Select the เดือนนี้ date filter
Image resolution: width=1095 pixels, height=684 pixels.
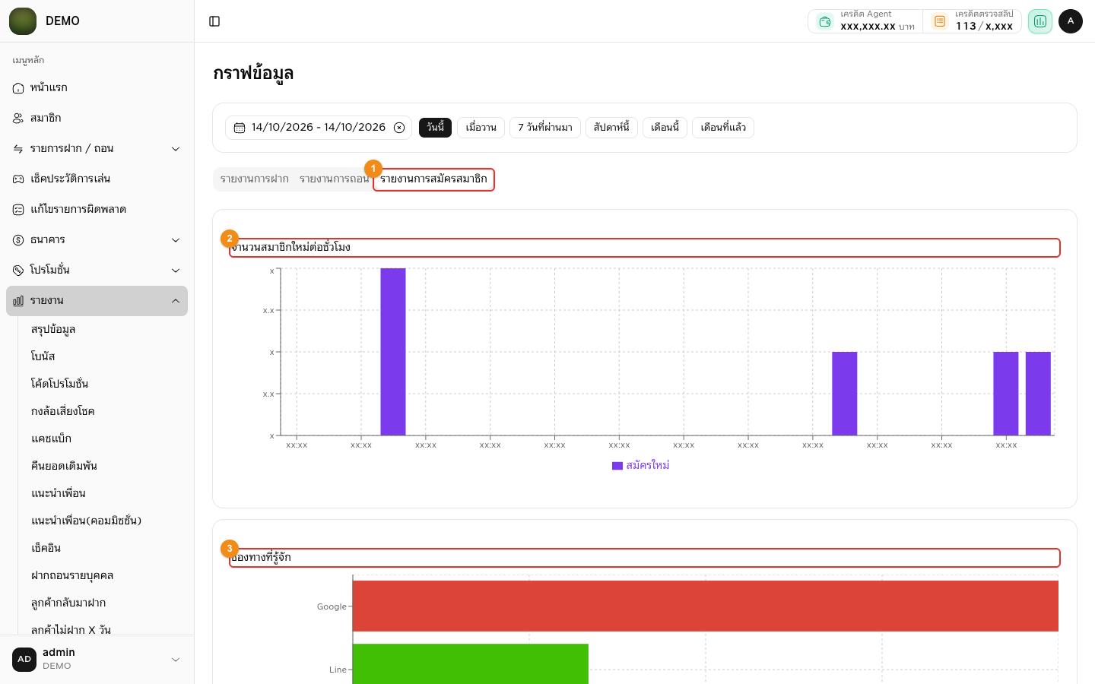(x=665, y=128)
